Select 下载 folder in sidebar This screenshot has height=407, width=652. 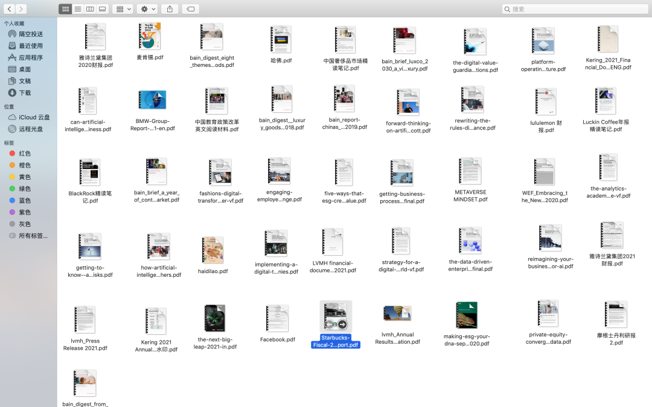click(x=25, y=93)
